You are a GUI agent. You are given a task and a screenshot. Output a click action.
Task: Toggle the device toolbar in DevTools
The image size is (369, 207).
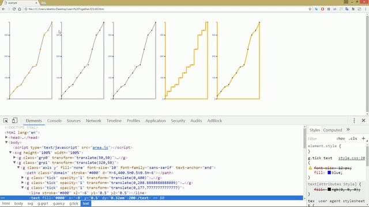tap(14, 120)
